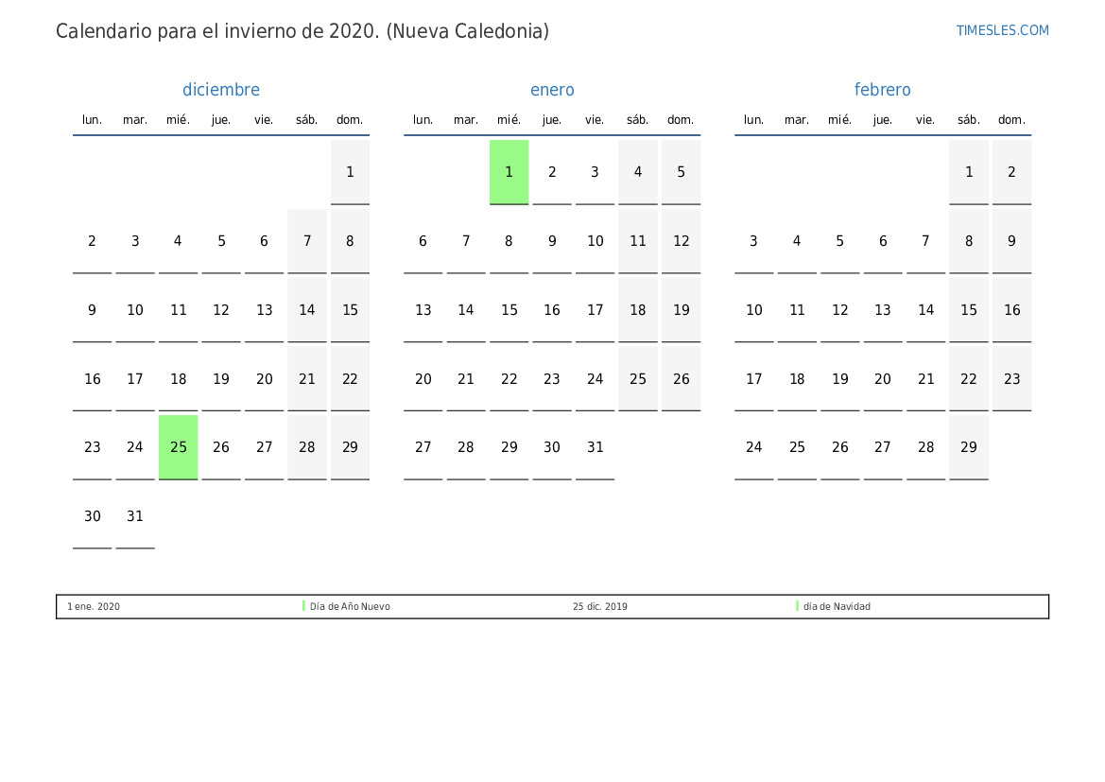Click the green marker beside Día de Año Nuevo

(303, 606)
